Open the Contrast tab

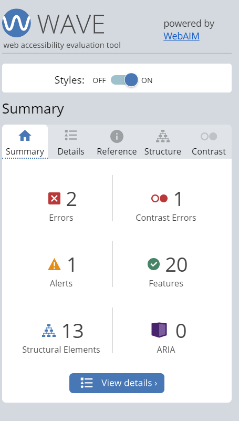[209, 142]
